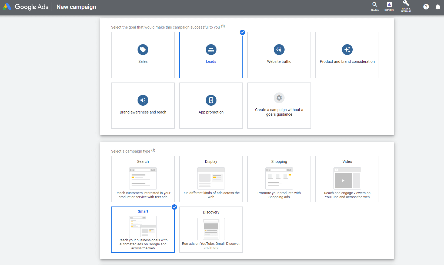Open help tooltip next to goal heading
The height and width of the screenshot is (265, 444).
(x=223, y=26)
